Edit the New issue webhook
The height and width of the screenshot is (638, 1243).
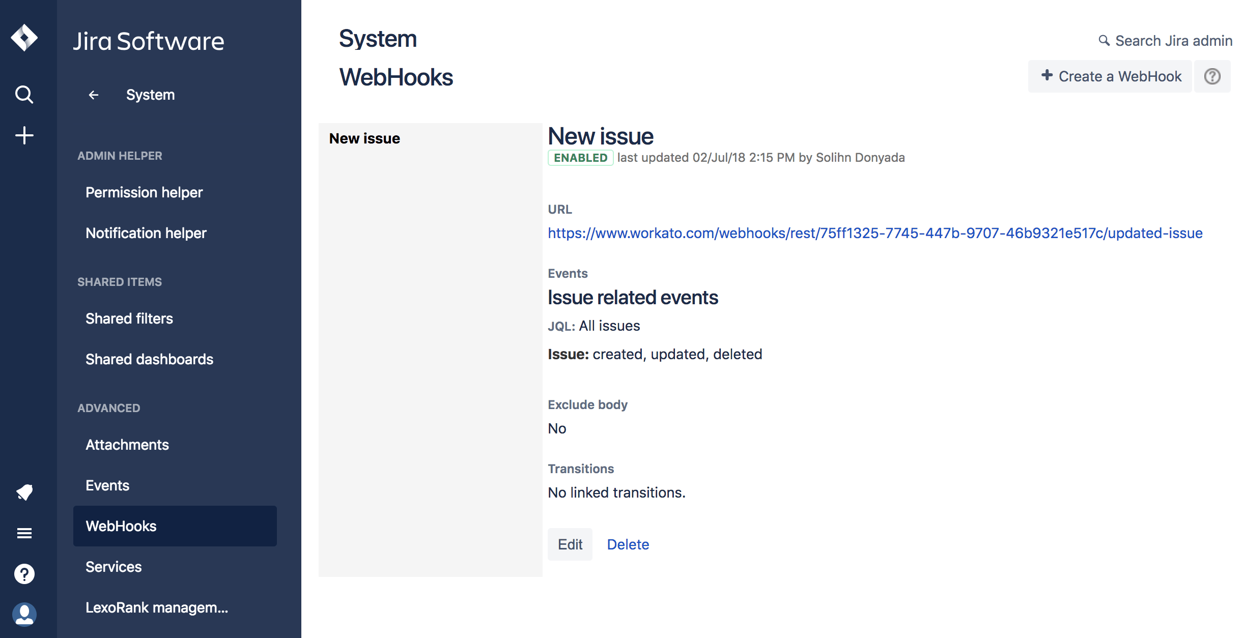[x=570, y=544]
